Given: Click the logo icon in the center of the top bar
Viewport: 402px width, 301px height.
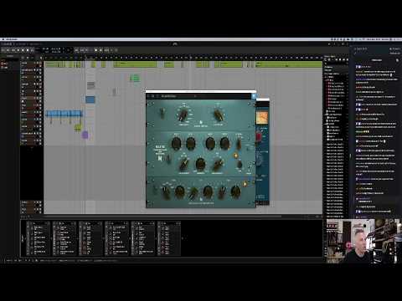Looking at the screenshot, I should point(175,44).
